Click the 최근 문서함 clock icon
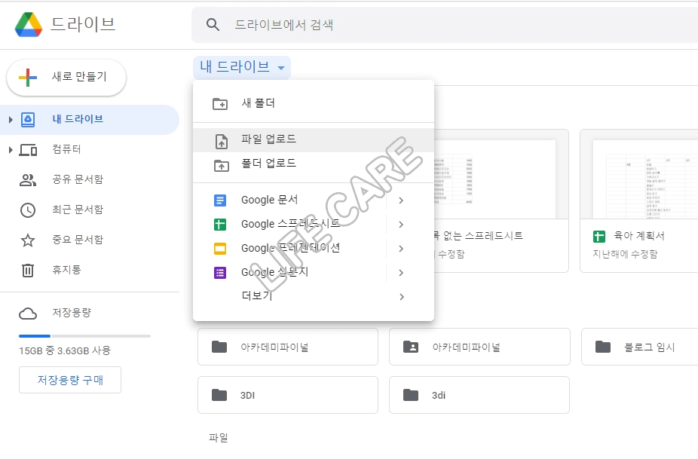Image resolution: width=698 pixels, height=459 pixels. point(28,210)
